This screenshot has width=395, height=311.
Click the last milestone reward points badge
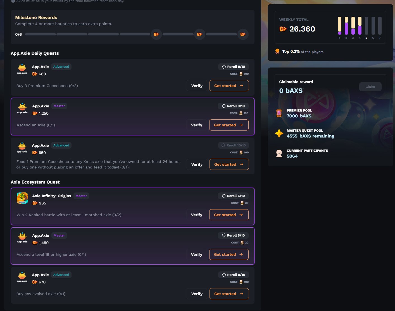pyautogui.click(x=243, y=34)
